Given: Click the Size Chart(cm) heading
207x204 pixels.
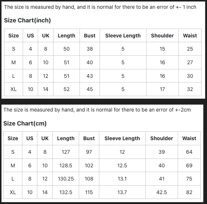Looking at the screenshot, I should tap(25, 123).
